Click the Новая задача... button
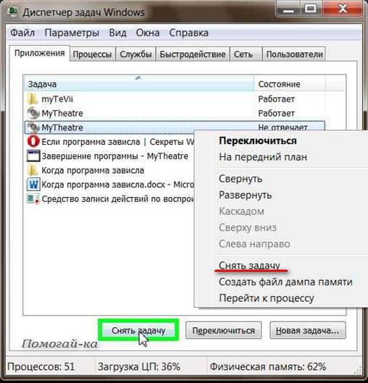 (x=307, y=330)
